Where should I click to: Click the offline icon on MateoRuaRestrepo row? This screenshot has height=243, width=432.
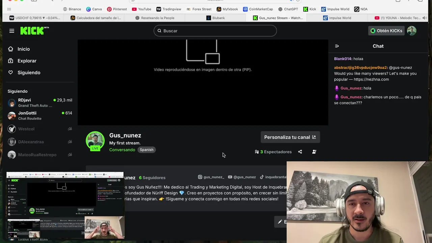pyautogui.click(x=70, y=155)
